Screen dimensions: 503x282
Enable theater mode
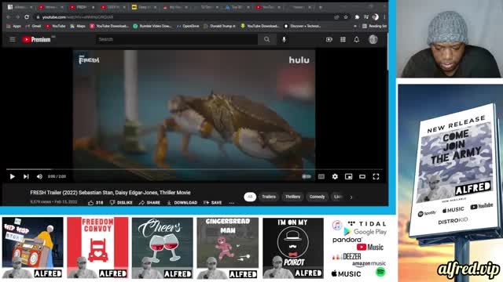[x=362, y=176]
